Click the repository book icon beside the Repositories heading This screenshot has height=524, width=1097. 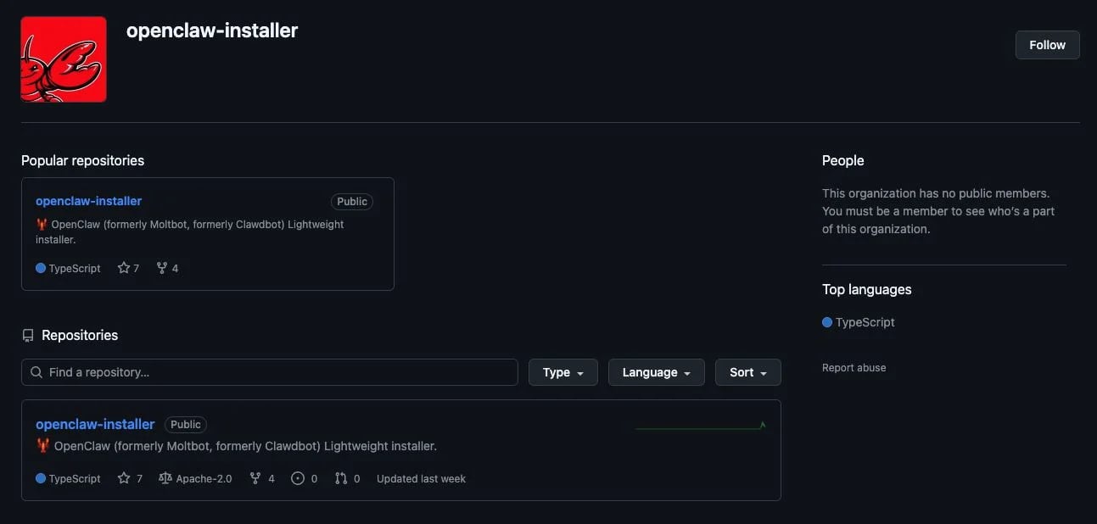pos(28,335)
